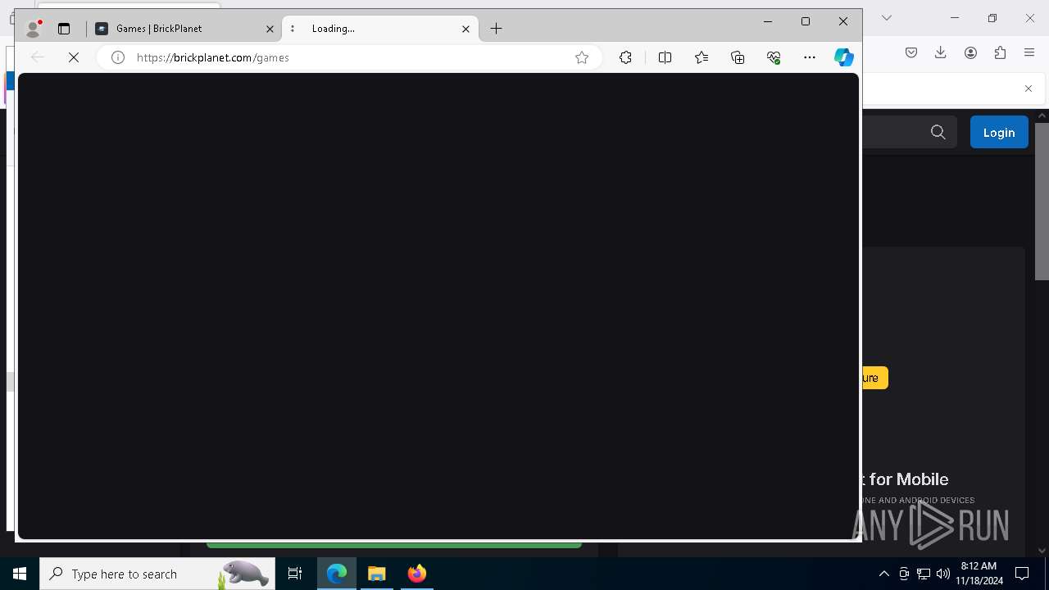Open Windows Start menu

point(20,574)
